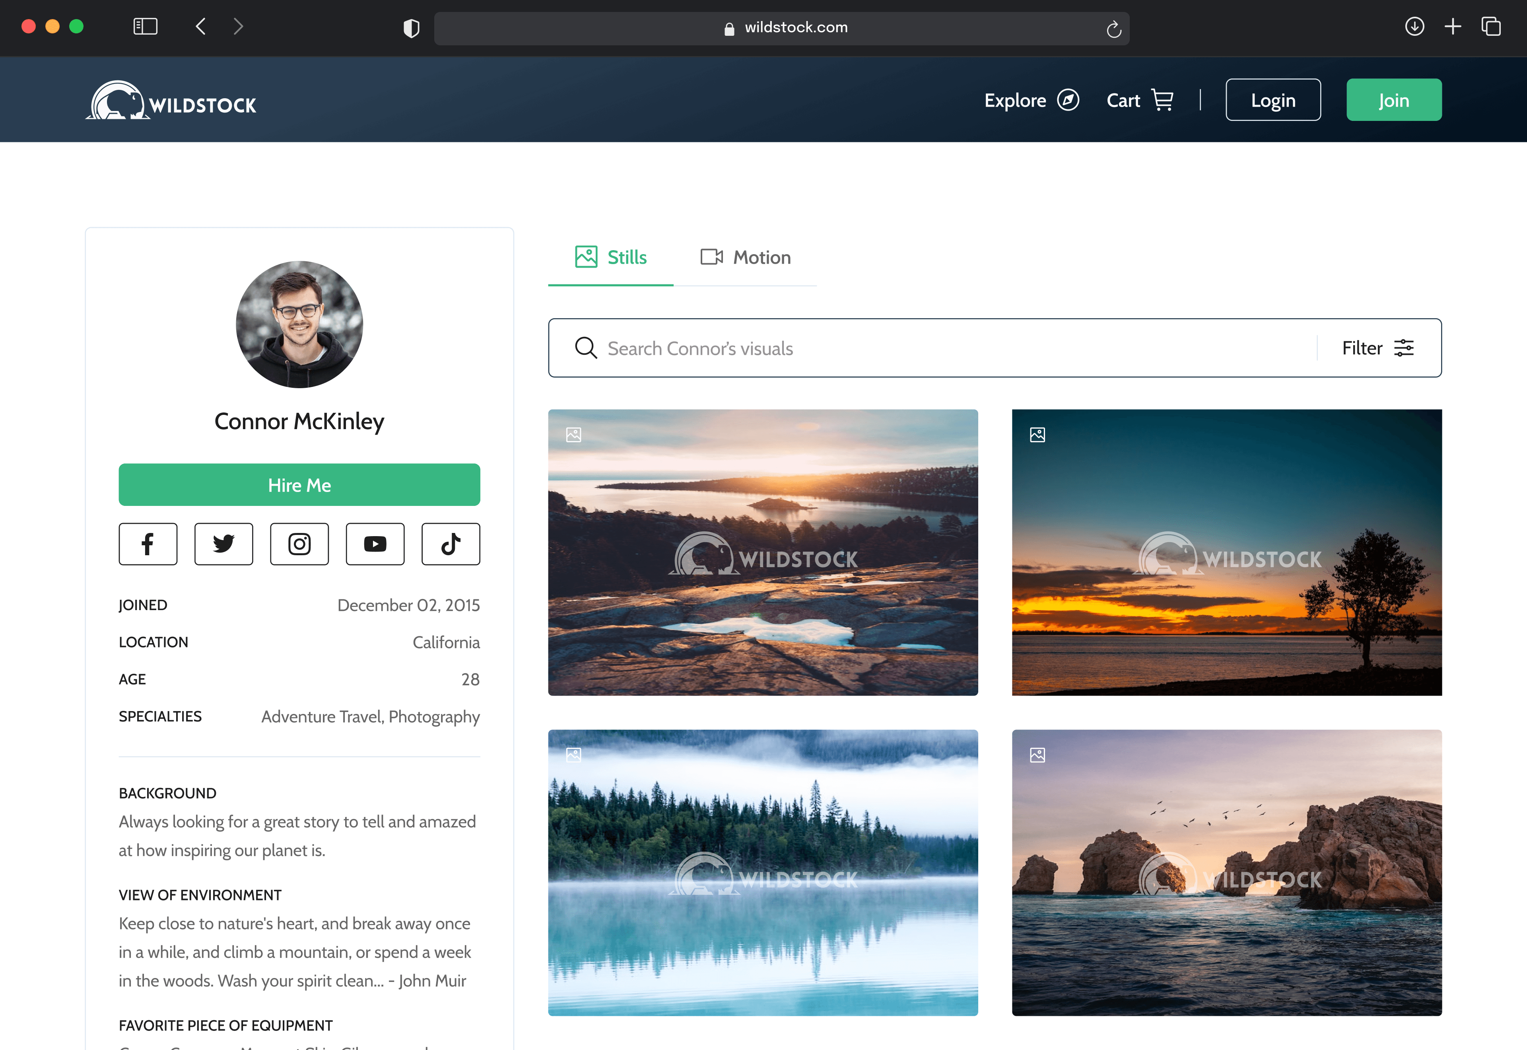Open the YouTube channel icon
1527x1050 pixels.
pos(375,544)
